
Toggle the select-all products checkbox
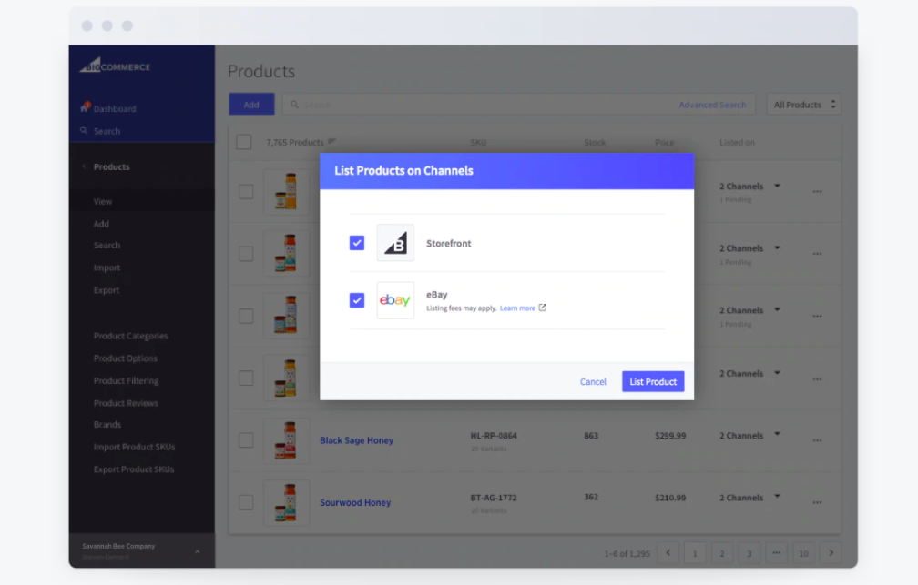[243, 142]
